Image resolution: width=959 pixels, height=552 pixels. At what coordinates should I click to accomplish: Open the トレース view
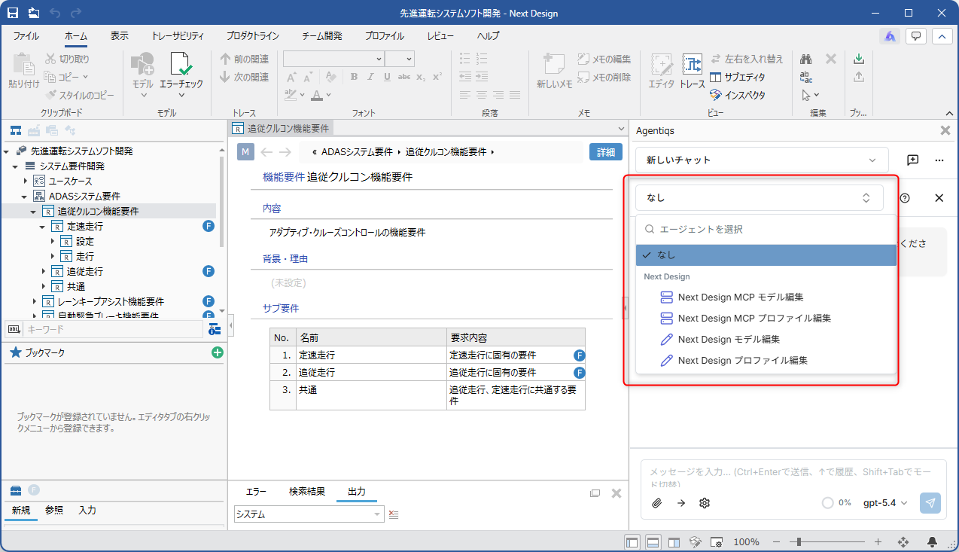693,72
